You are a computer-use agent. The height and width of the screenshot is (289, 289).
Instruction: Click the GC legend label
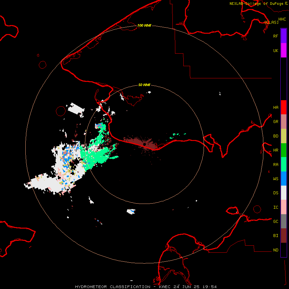click(276, 222)
